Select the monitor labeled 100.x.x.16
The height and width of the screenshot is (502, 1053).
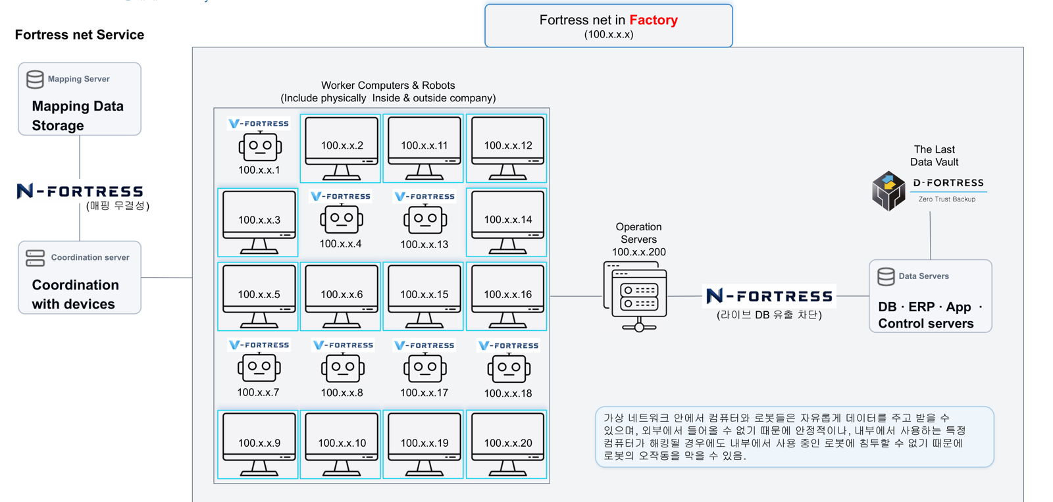pos(507,297)
